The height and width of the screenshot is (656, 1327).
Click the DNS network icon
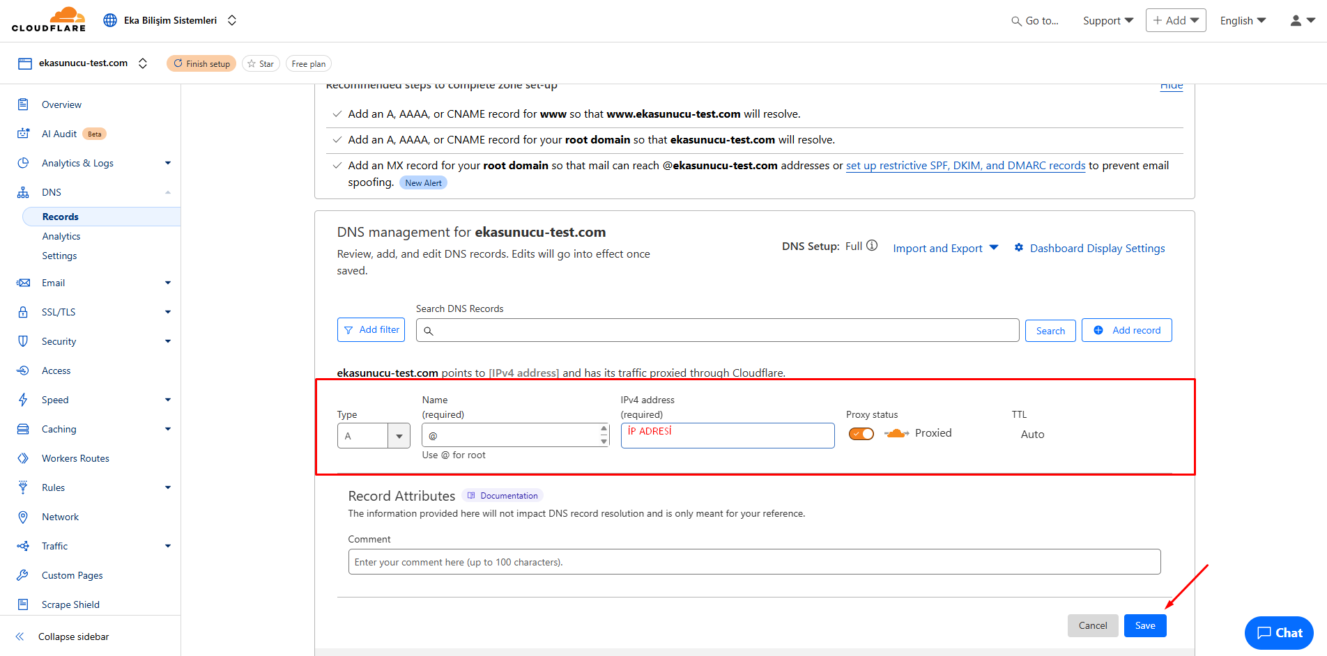pos(23,192)
